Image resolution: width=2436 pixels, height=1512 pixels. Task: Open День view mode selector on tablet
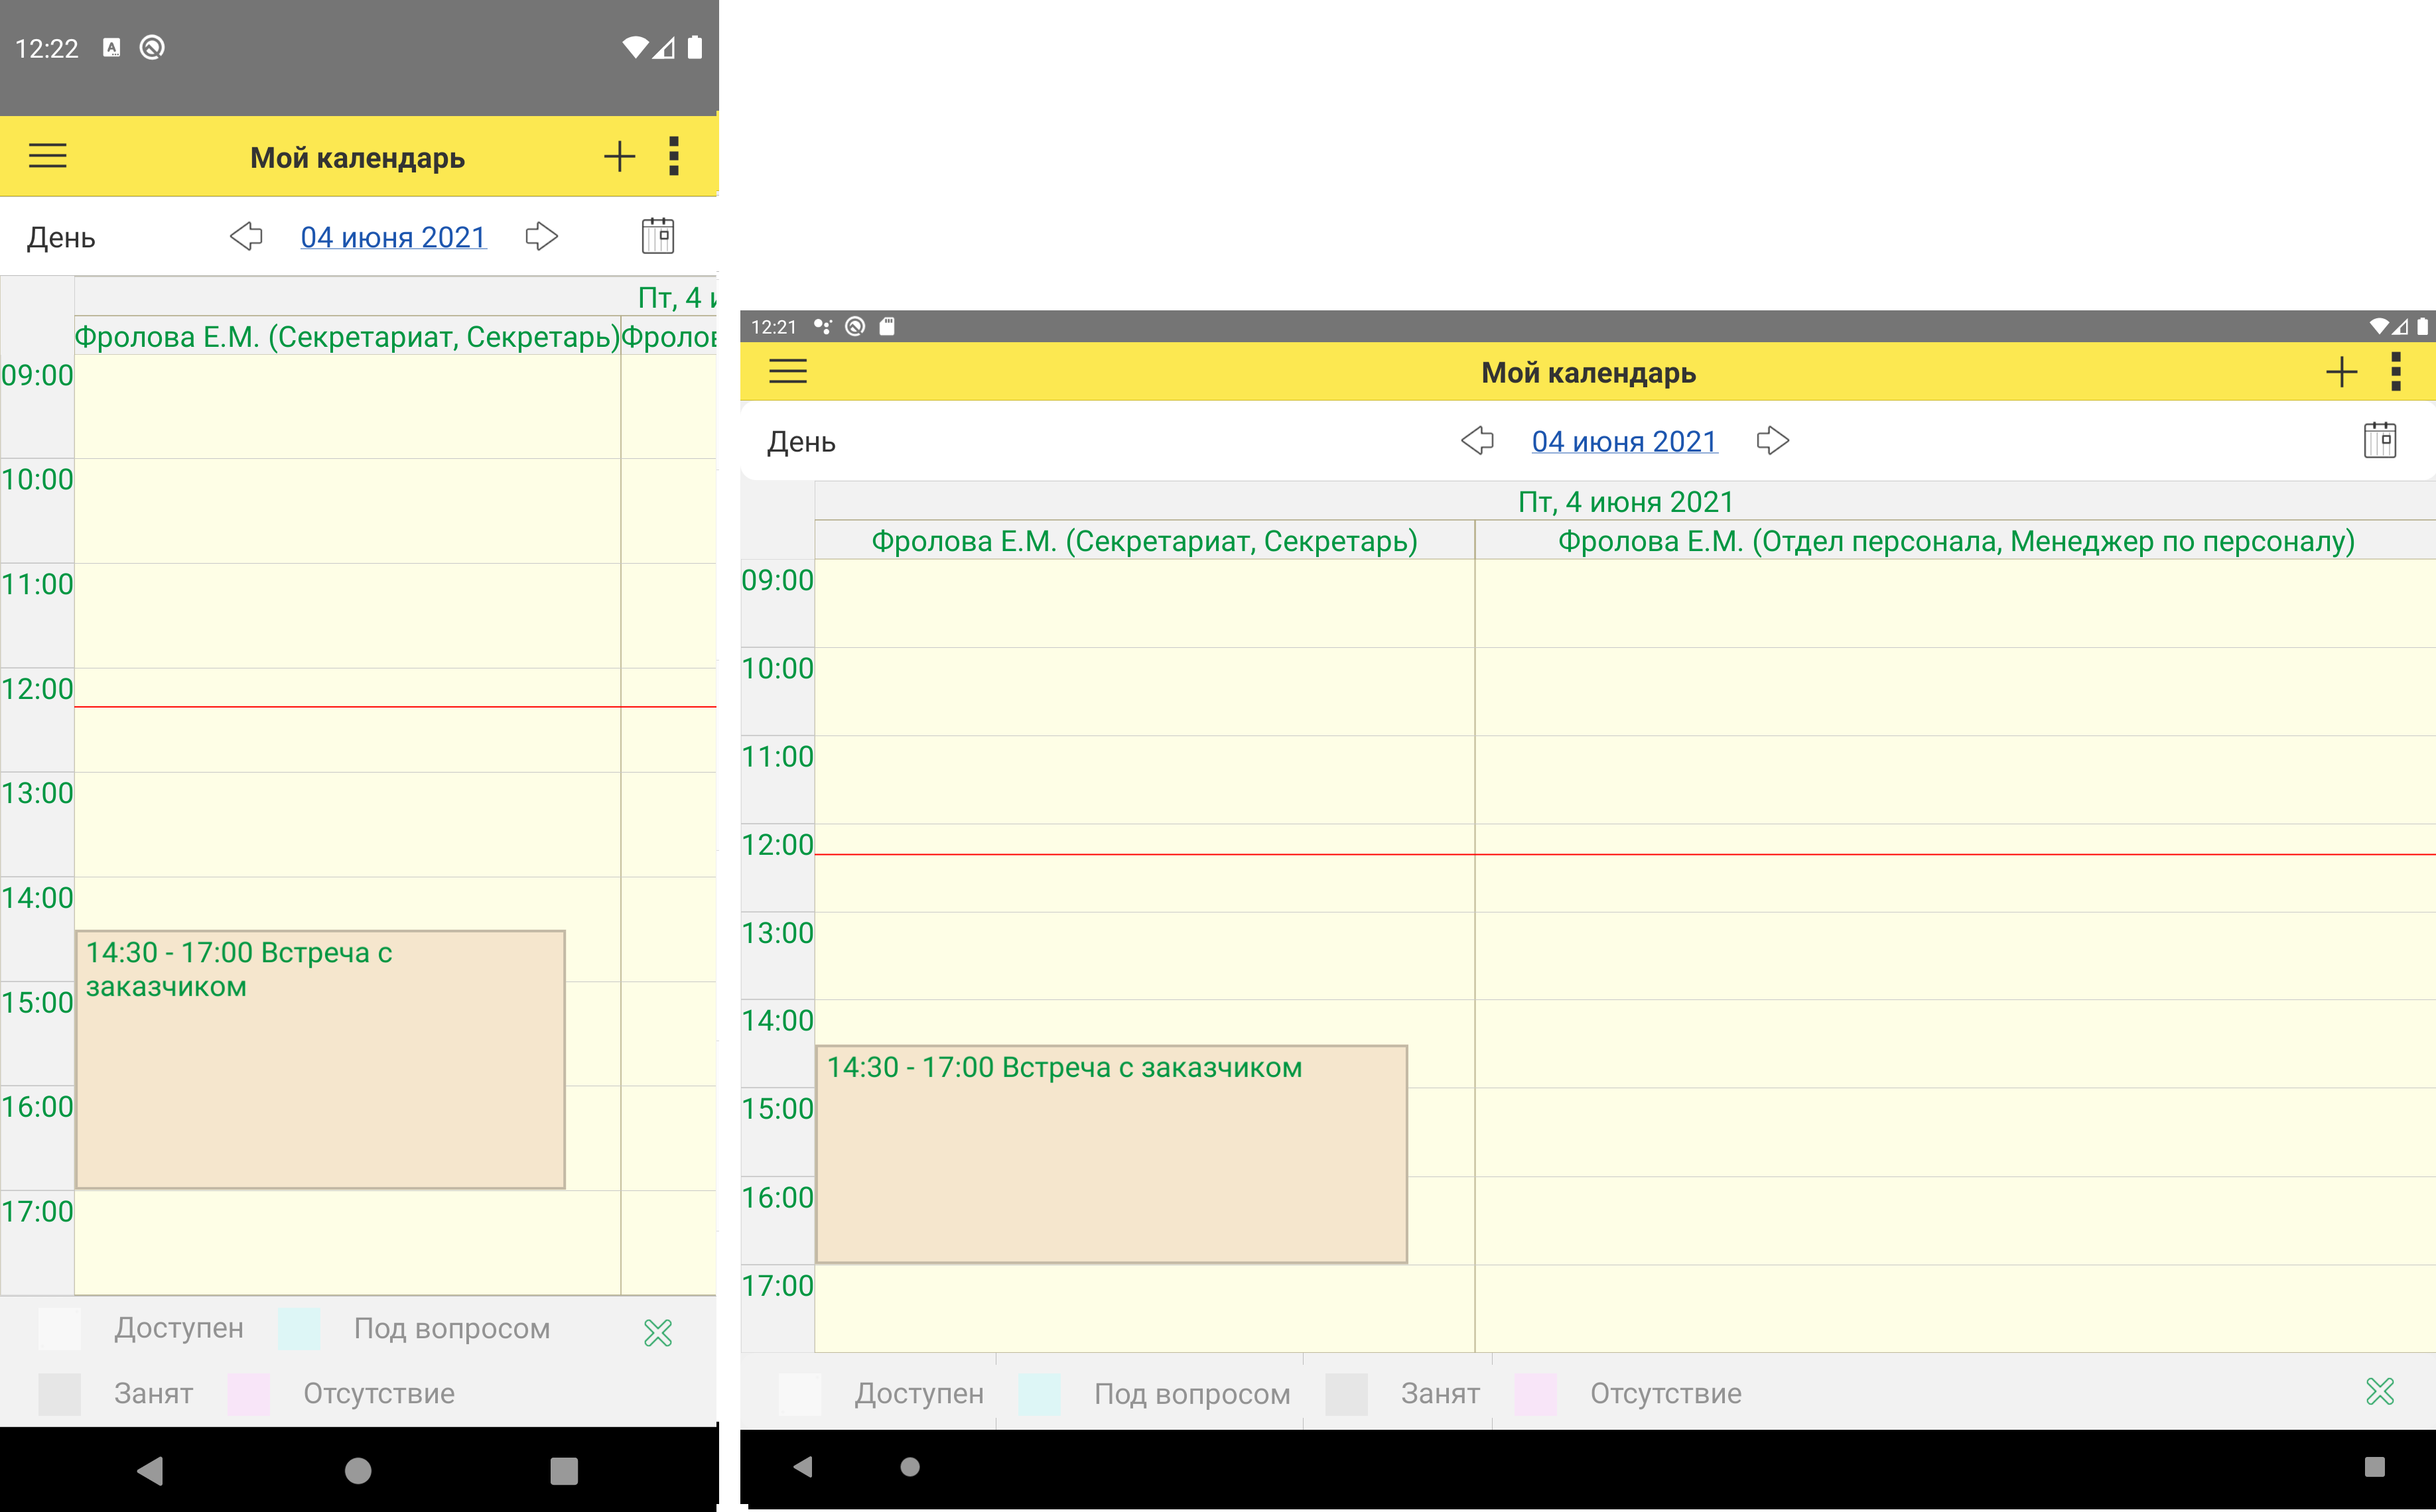(x=801, y=442)
